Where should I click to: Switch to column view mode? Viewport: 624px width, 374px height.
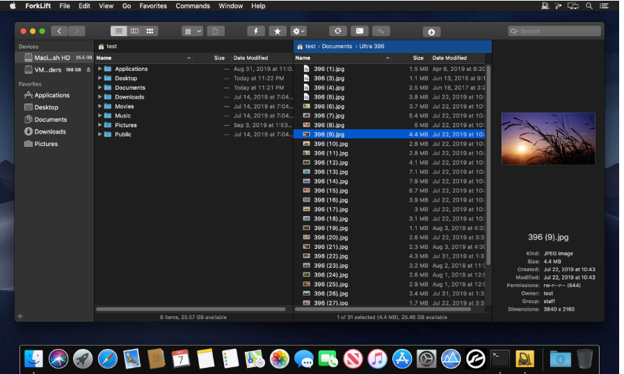click(x=134, y=31)
